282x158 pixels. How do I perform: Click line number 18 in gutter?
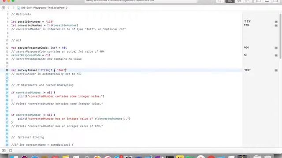point(7,70)
